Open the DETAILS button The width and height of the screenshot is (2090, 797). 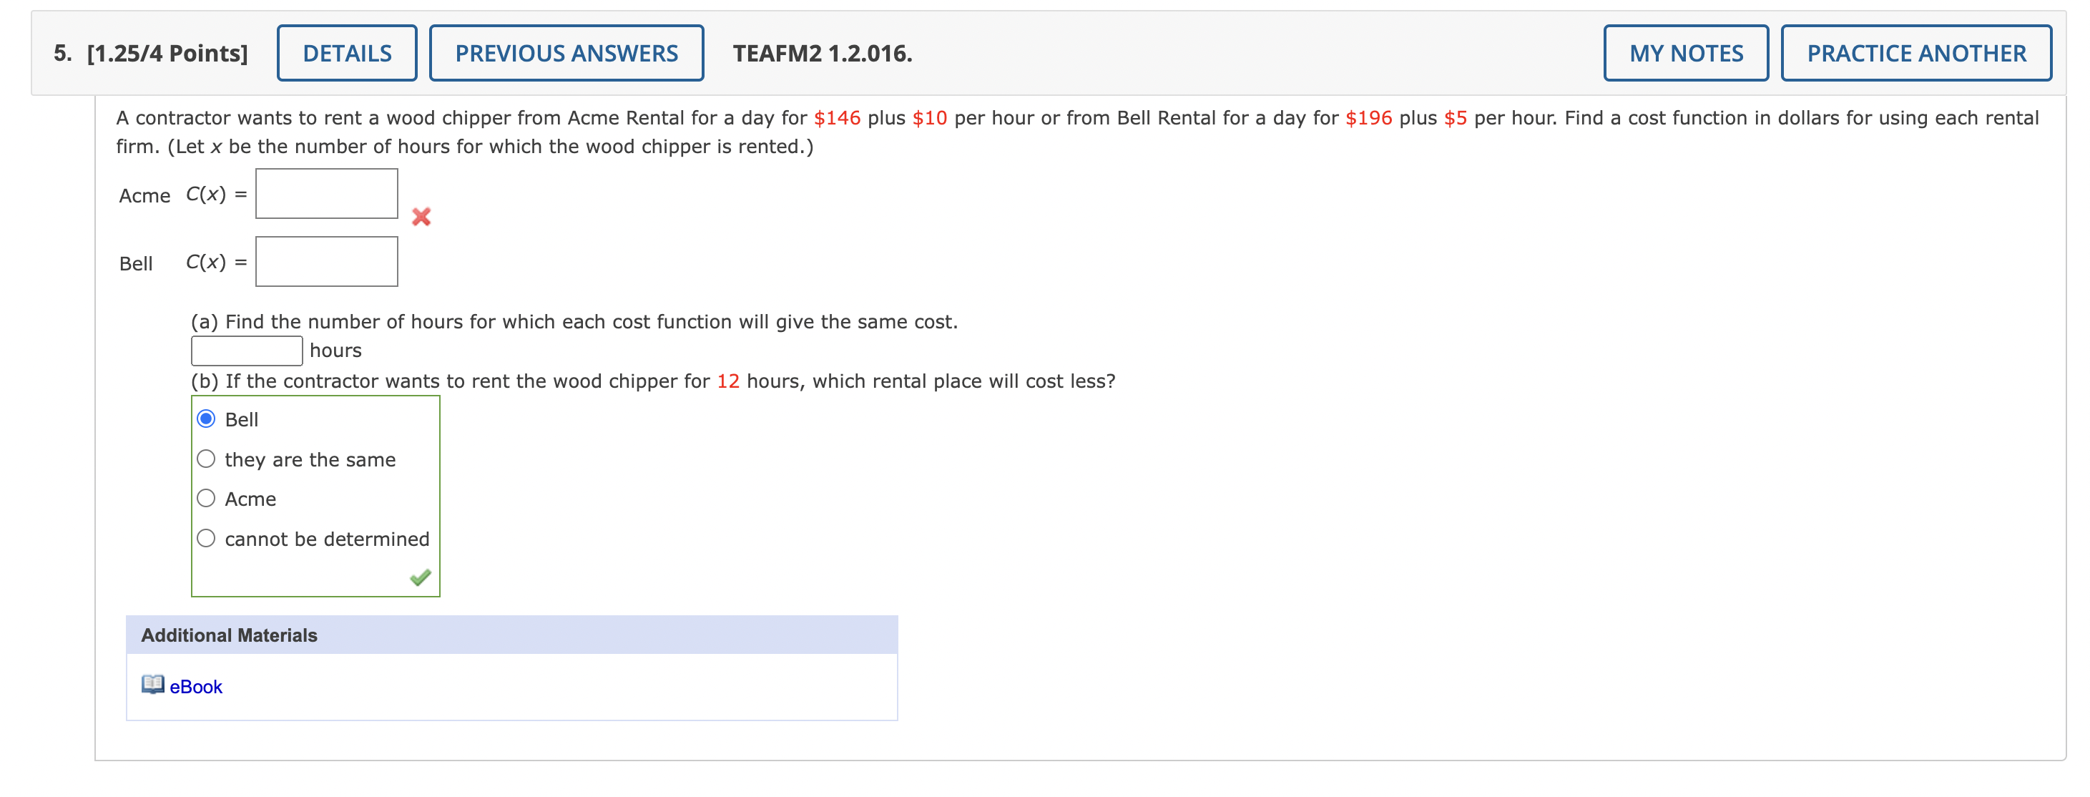pyautogui.click(x=346, y=54)
